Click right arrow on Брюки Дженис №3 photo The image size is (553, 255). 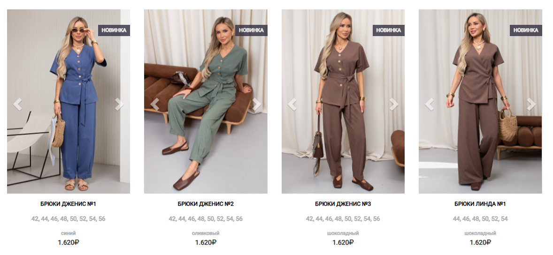[393, 104]
